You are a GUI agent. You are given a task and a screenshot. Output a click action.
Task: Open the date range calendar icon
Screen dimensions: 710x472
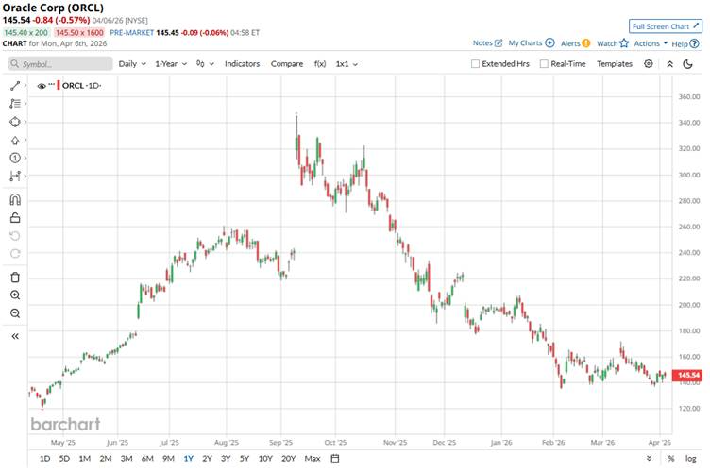coord(335,459)
